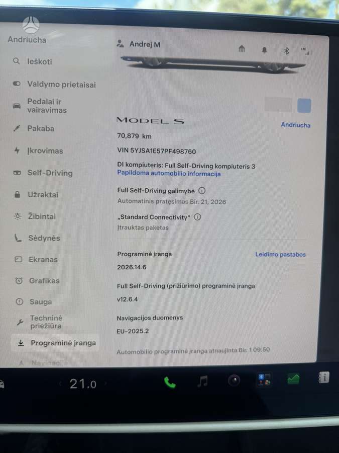The image size is (339, 453).
Task: Open the green energy chart app
Action: coord(293,379)
